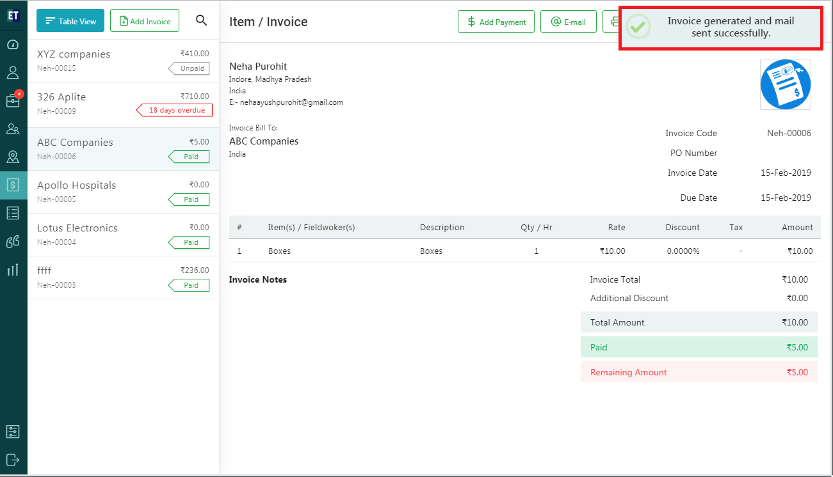Screen dimensions: 833x477
Task: Click the Due Date label
Action: click(699, 198)
